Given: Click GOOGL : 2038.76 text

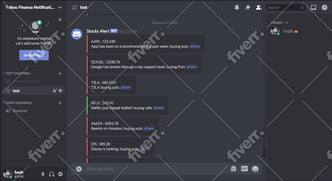Looking at the screenshot, I should point(105,62).
